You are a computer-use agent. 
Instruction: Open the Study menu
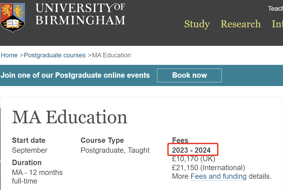pyautogui.click(x=197, y=24)
